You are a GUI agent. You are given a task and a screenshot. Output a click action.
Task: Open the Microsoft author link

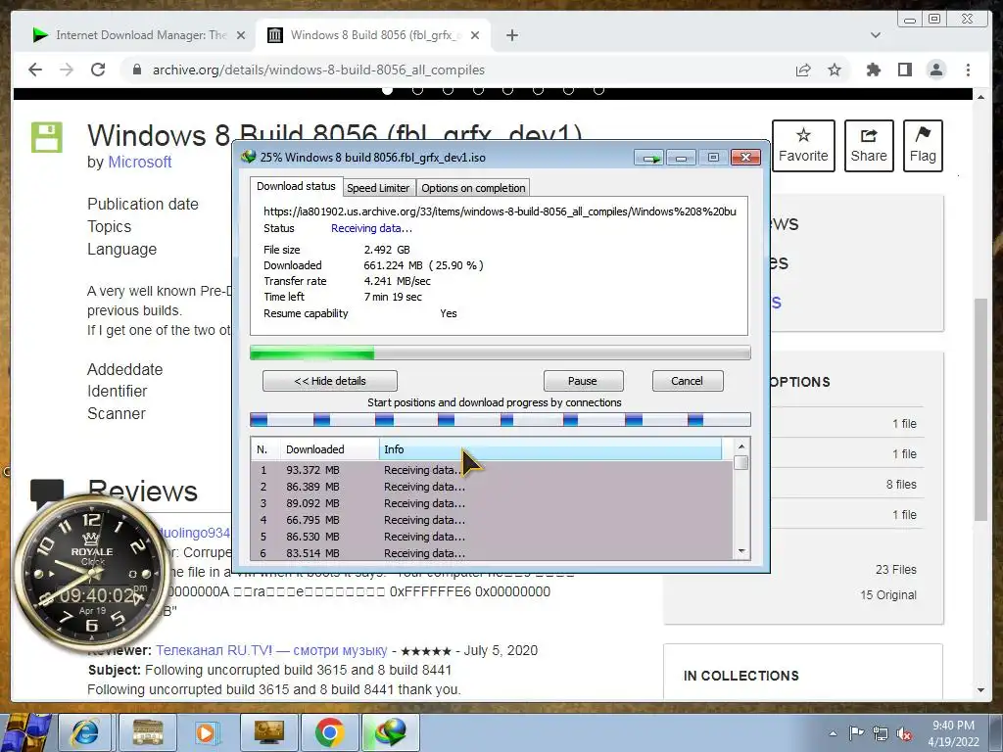click(x=139, y=162)
